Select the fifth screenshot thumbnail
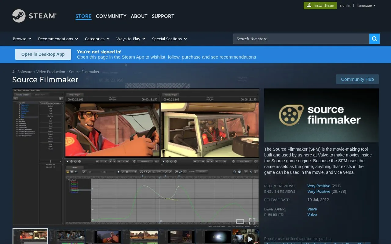This screenshot has height=244, width=391. pos(177,237)
